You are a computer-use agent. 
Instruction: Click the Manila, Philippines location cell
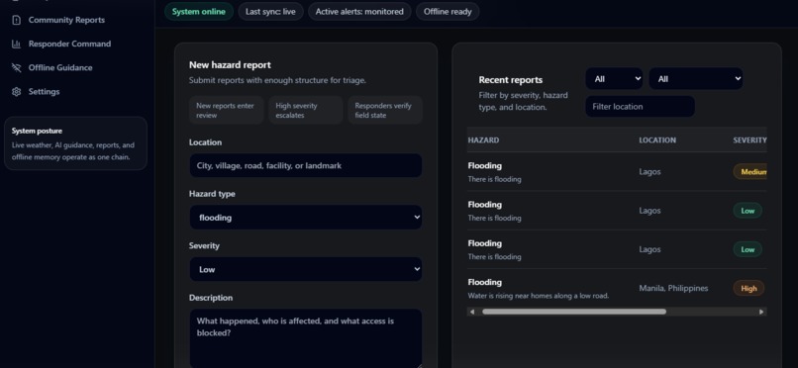673,288
